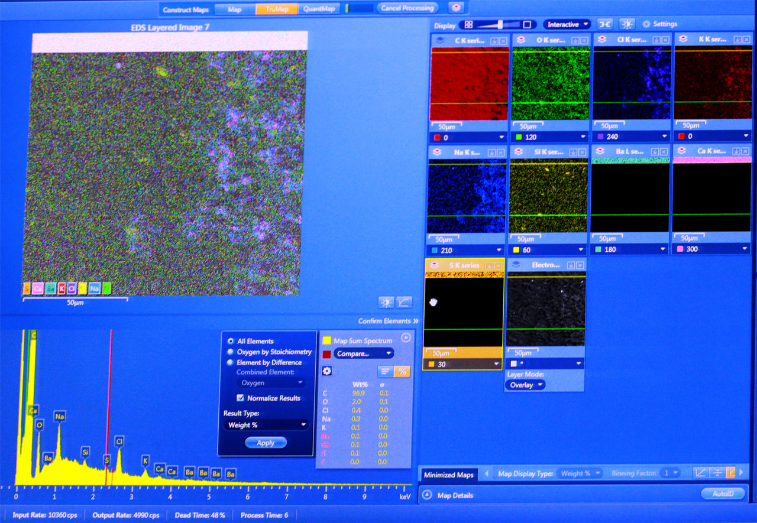
Task: Open the Map Display Type dropdown
Action: click(580, 473)
